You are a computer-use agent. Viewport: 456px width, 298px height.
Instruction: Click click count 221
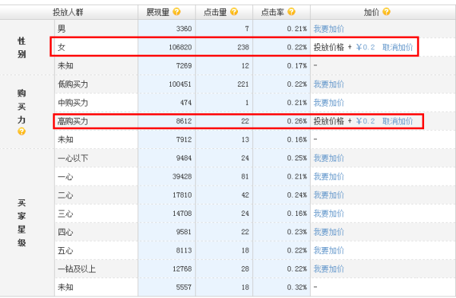pyautogui.click(x=243, y=84)
